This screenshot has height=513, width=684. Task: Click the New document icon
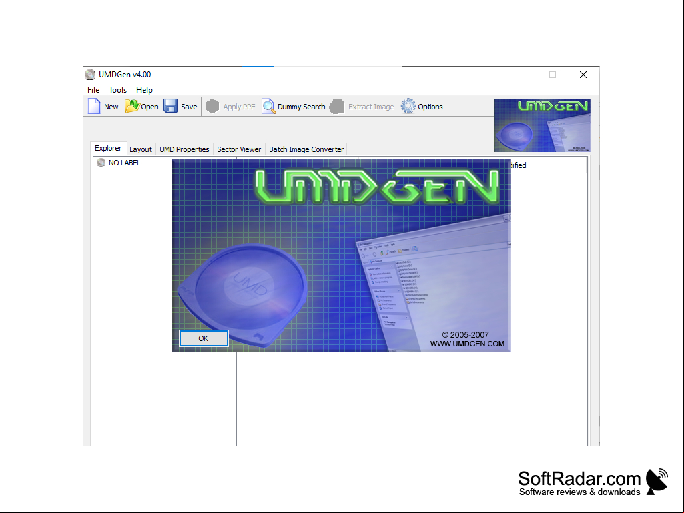[94, 107]
